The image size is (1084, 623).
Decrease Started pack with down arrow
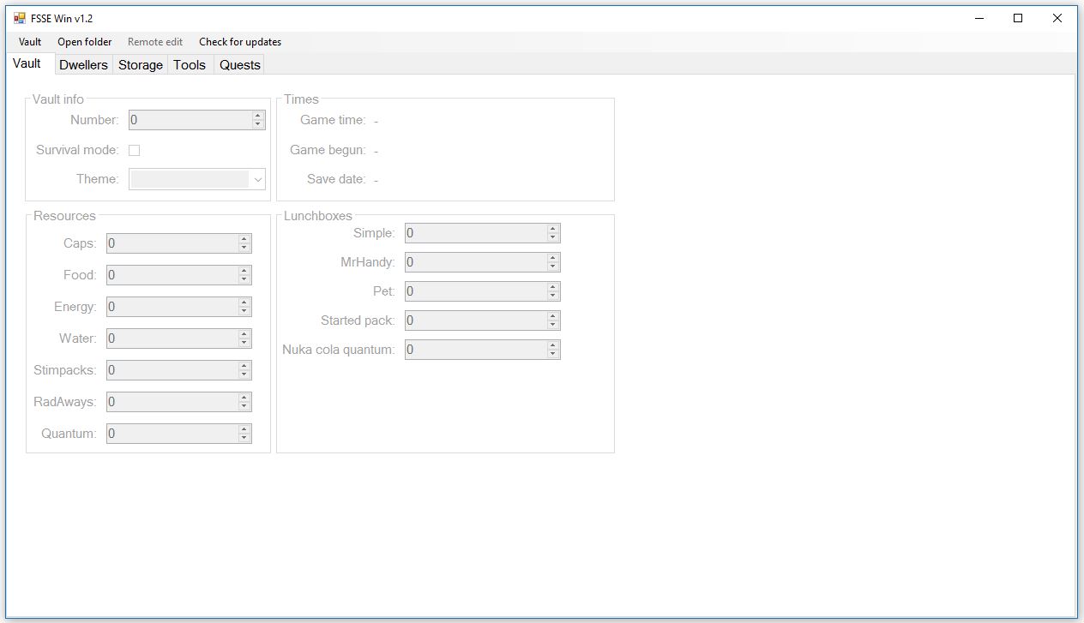tap(553, 325)
